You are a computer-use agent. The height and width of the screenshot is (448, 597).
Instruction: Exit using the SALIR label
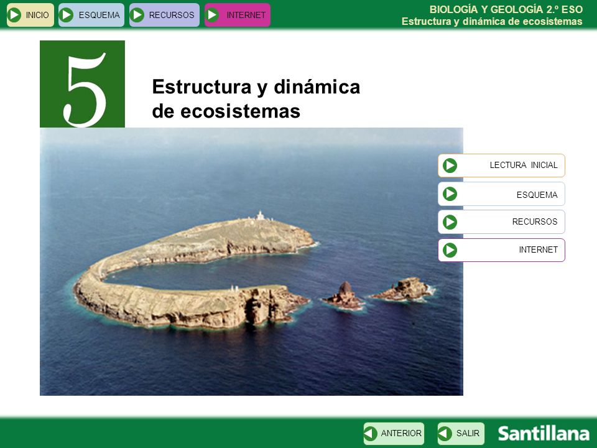point(468,434)
